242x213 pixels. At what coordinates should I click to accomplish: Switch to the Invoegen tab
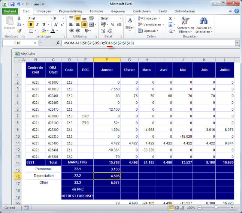click(44, 11)
